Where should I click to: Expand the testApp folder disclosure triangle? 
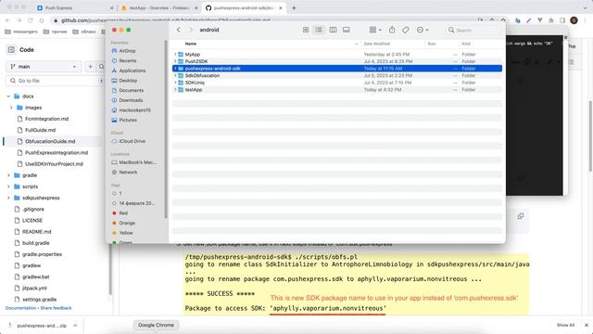(x=175, y=90)
